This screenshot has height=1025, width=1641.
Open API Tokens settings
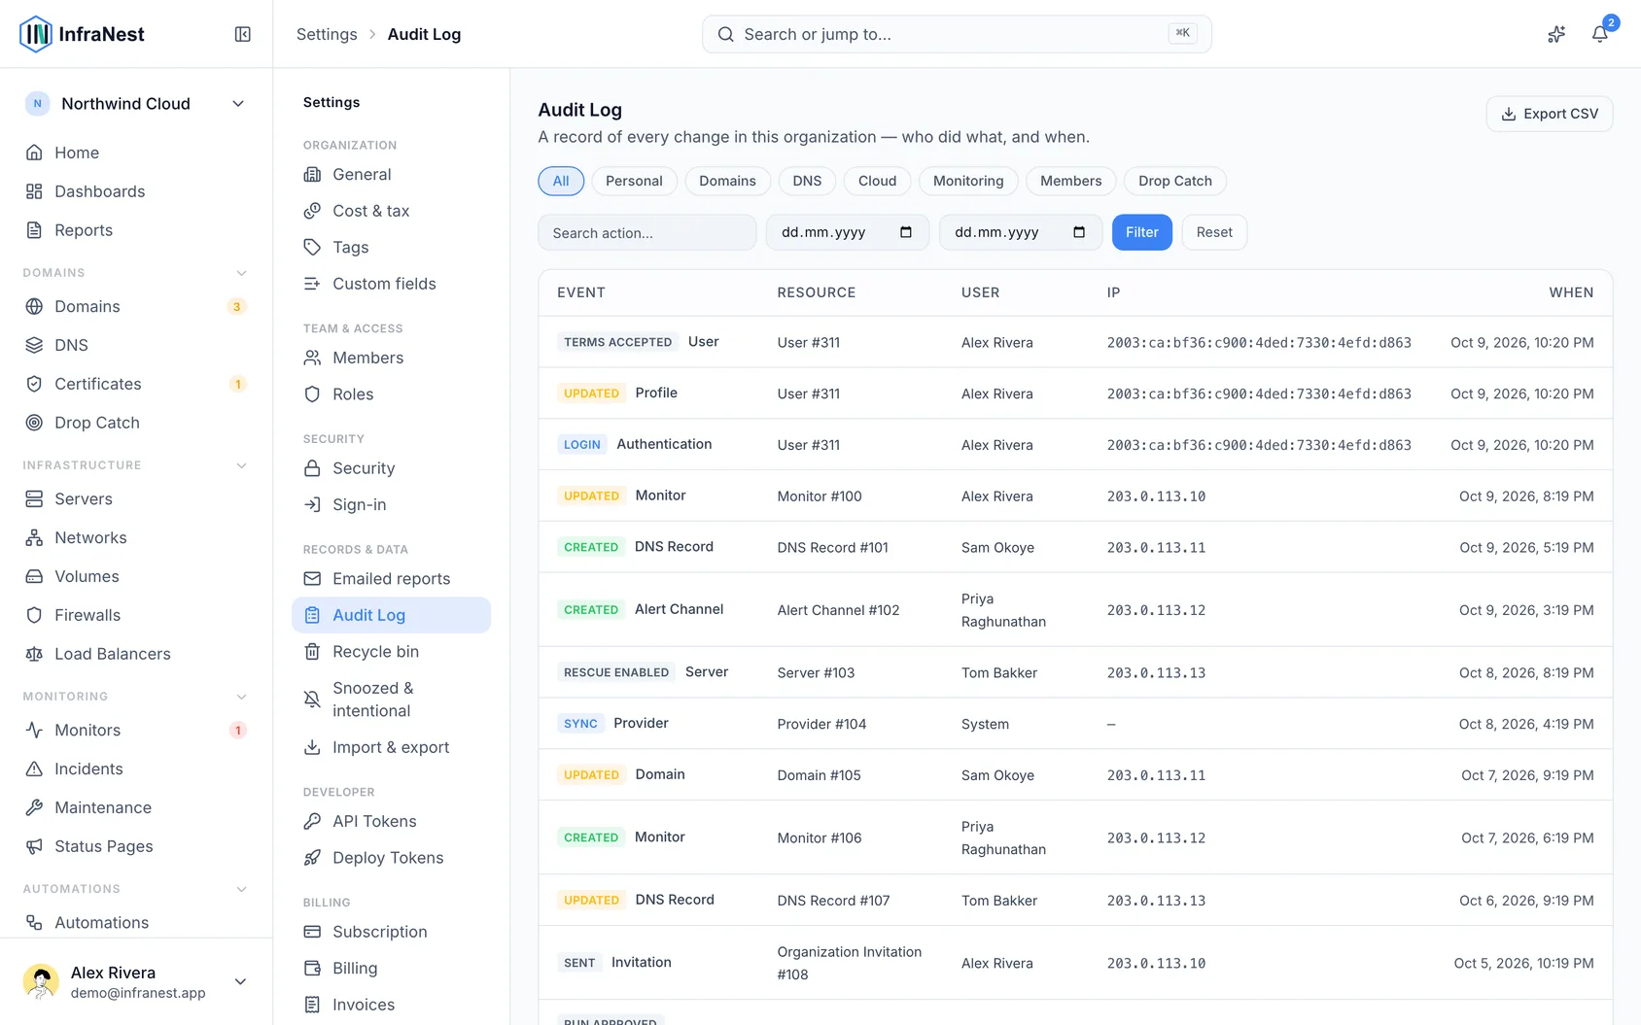click(x=391, y=821)
